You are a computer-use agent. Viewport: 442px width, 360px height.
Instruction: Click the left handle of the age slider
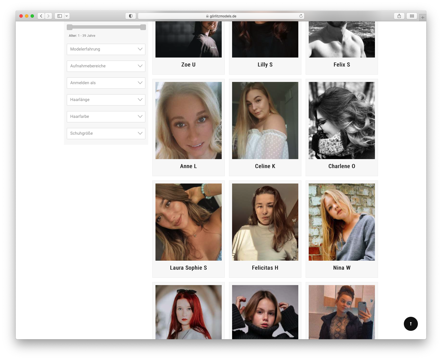[70, 27]
